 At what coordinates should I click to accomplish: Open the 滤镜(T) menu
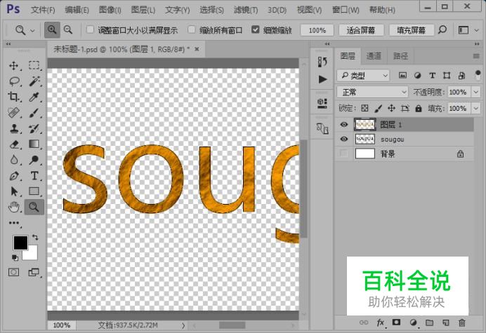(x=246, y=10)
